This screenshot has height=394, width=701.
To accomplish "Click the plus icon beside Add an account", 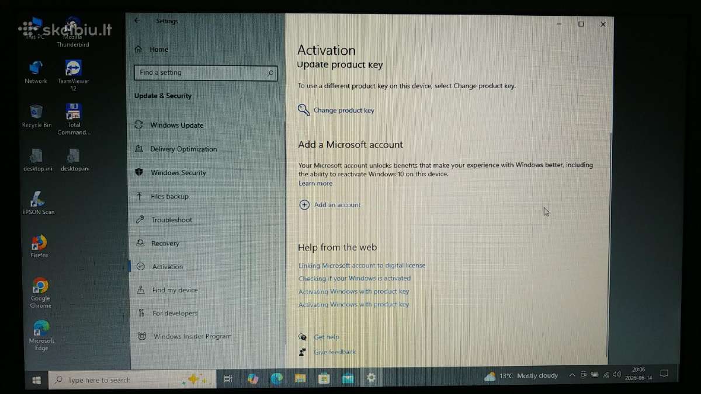I will pos(304,205).
